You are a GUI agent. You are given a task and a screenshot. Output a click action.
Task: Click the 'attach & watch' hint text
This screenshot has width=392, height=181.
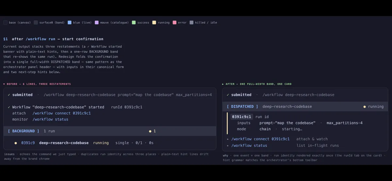[x=312, y=139]
